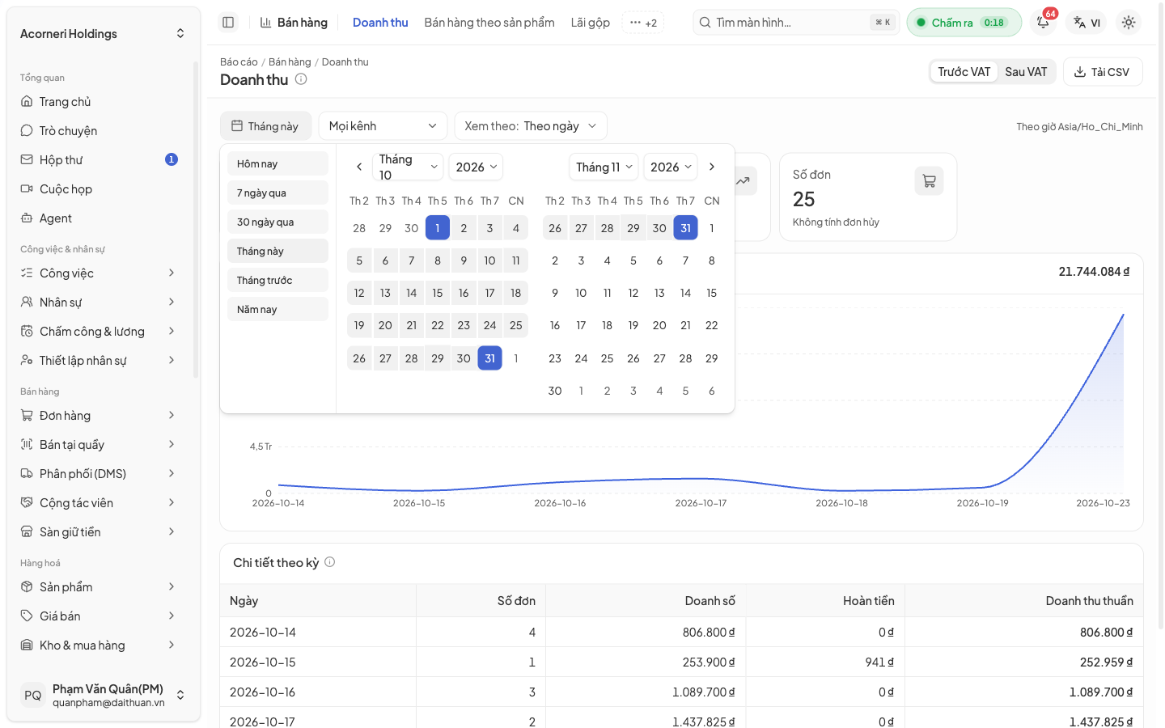Expand the Đơn hàng sidebar section
1165x728 pixels.
pos(100,416)
